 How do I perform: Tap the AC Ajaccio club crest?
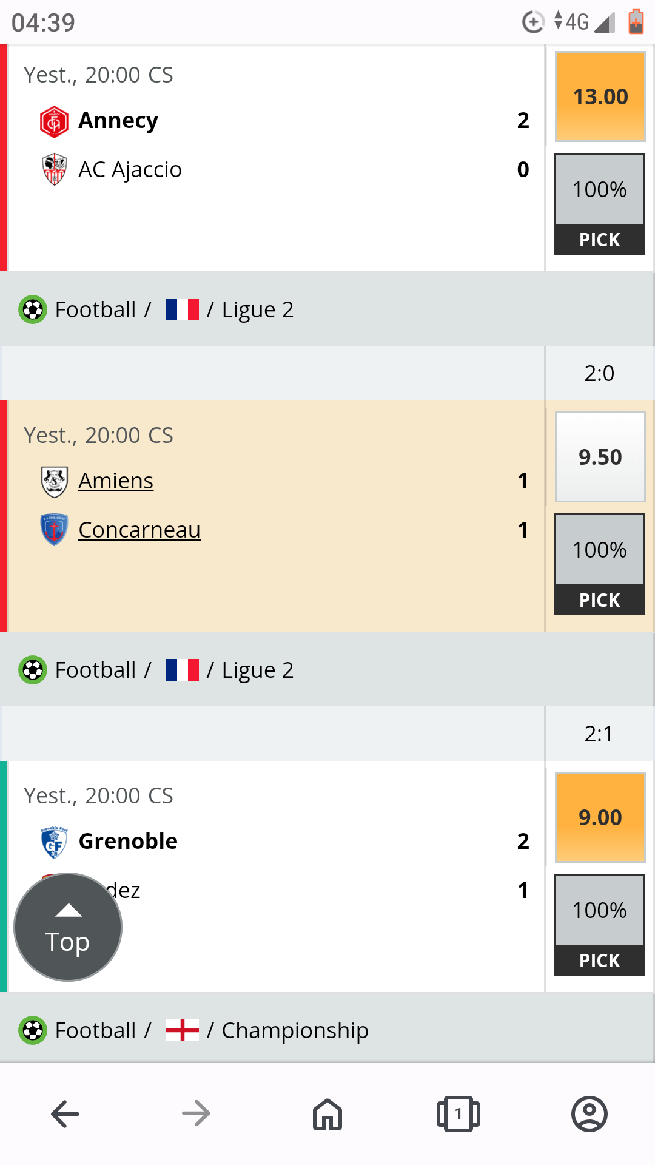click(x=54, y=170)
